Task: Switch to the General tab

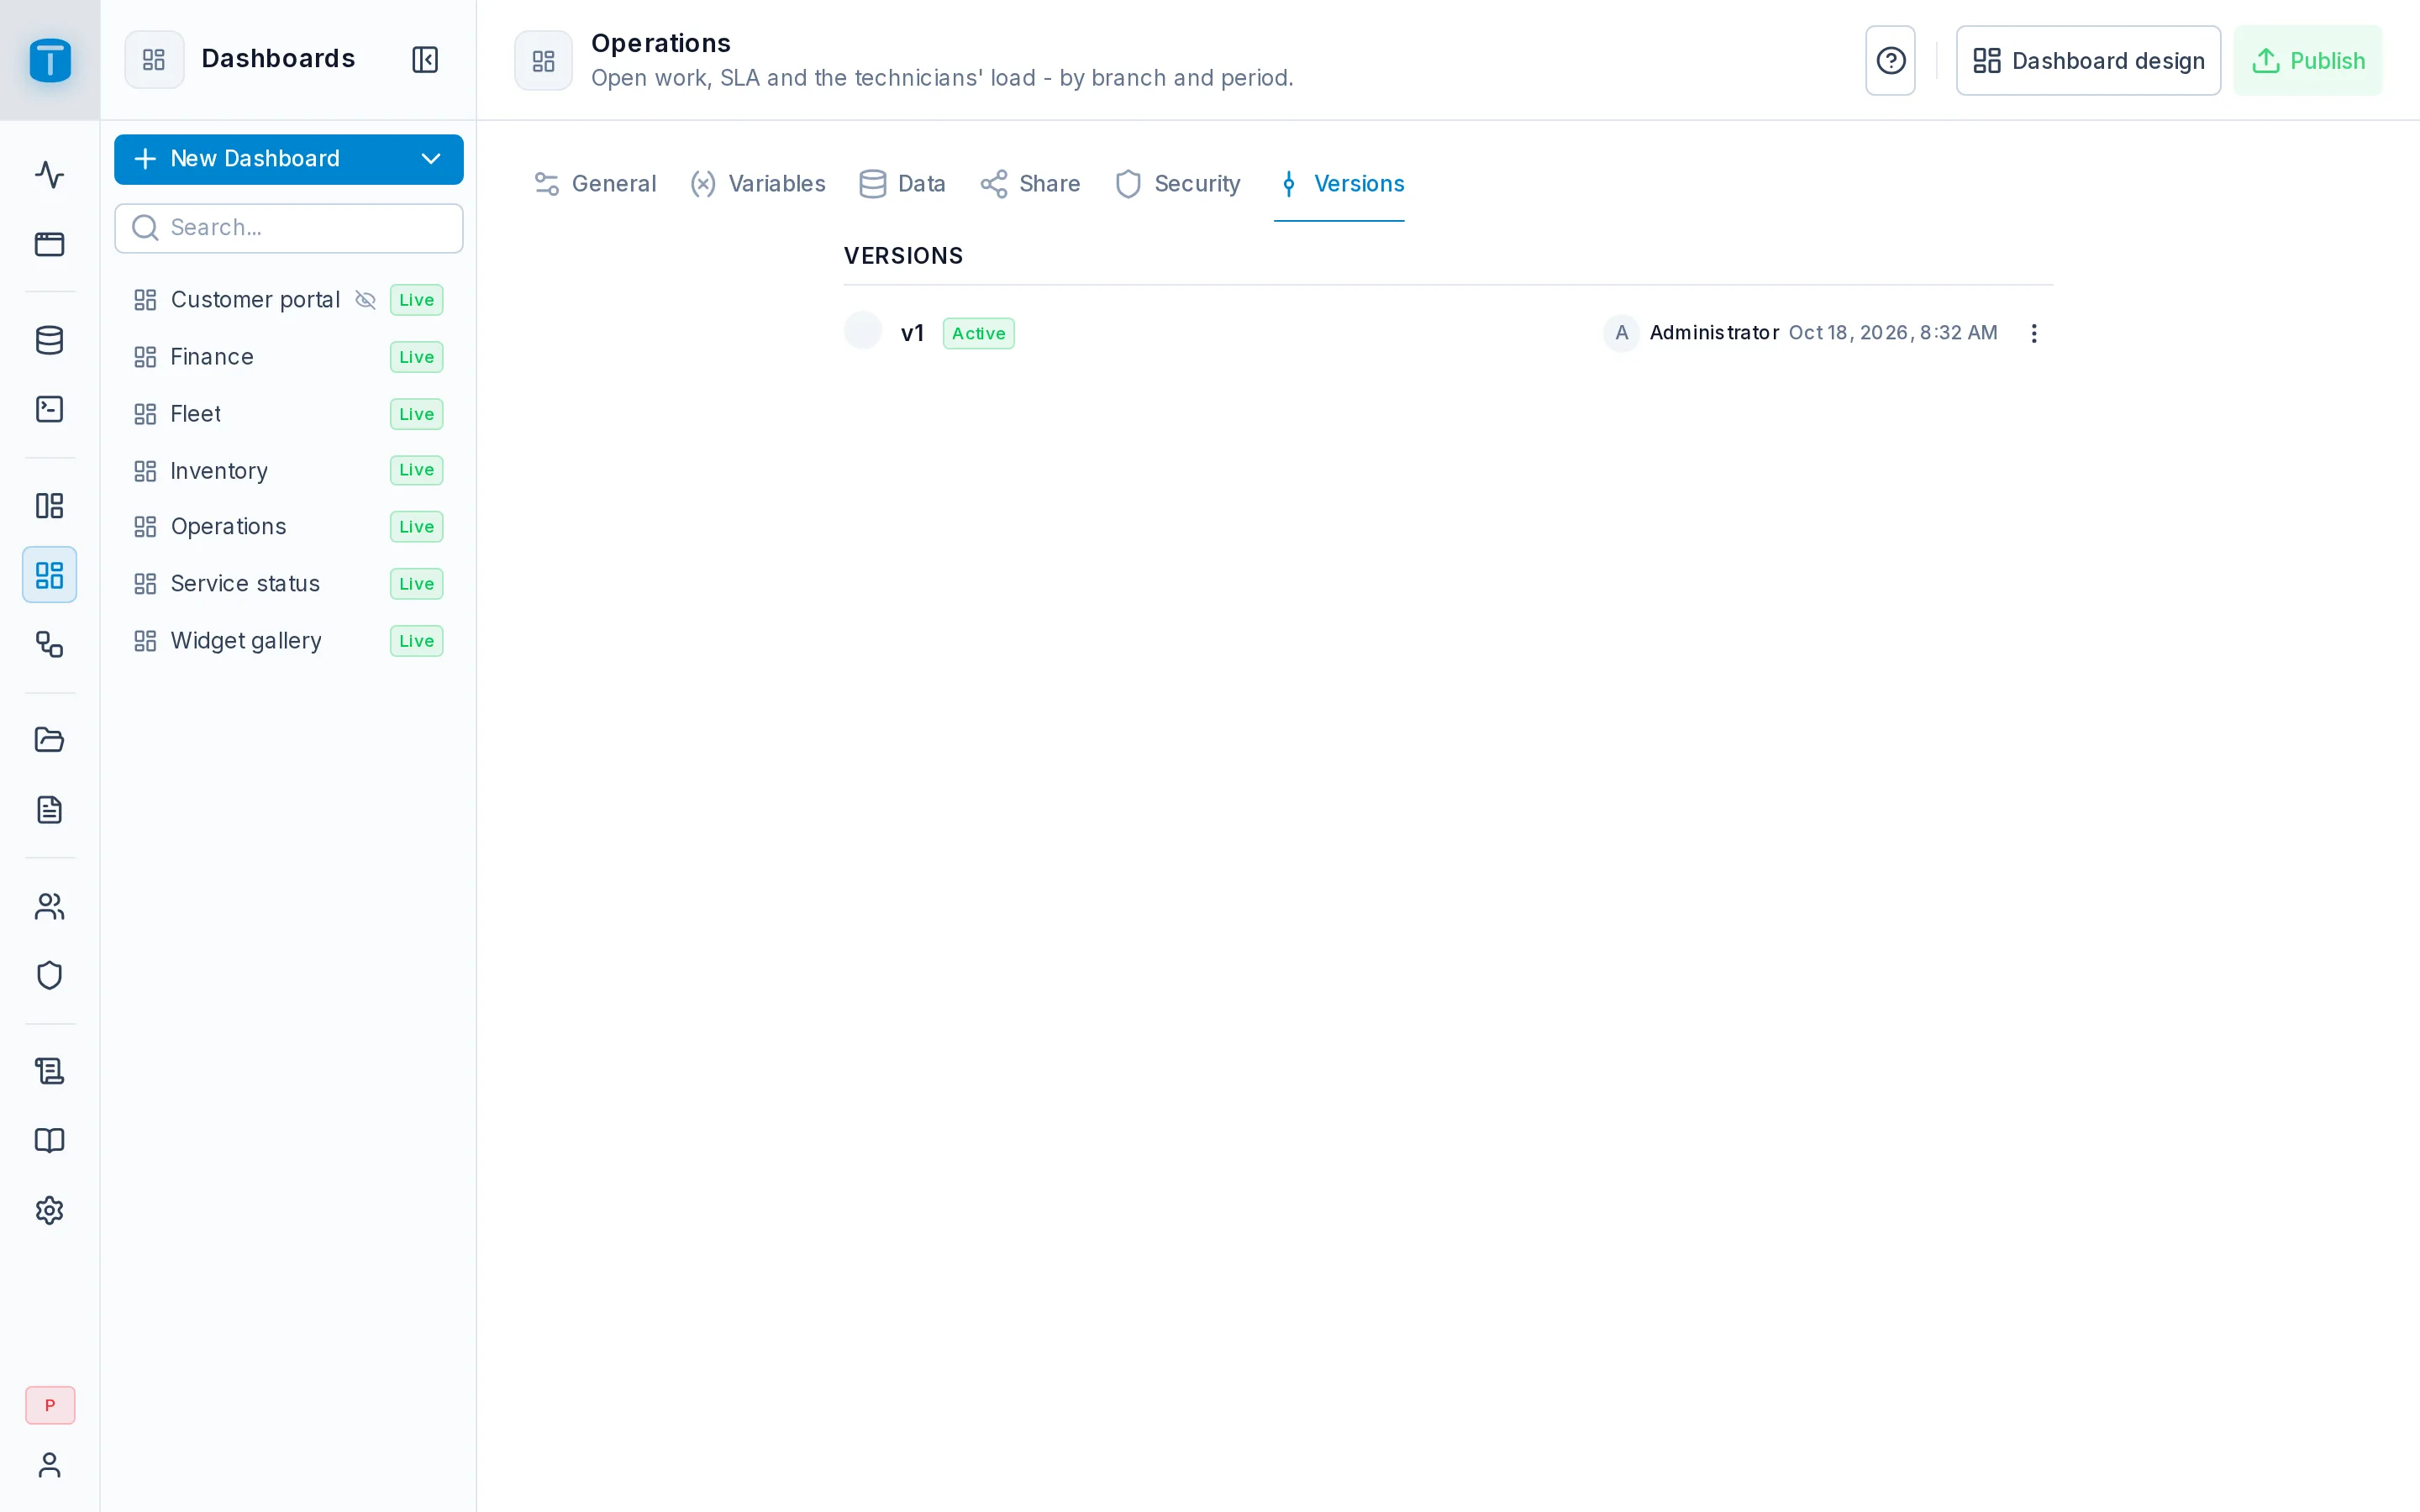Action: tap(595, 184)
